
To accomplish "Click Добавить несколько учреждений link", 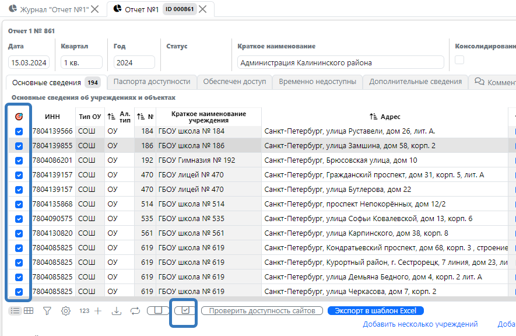I will coord(420,324).
